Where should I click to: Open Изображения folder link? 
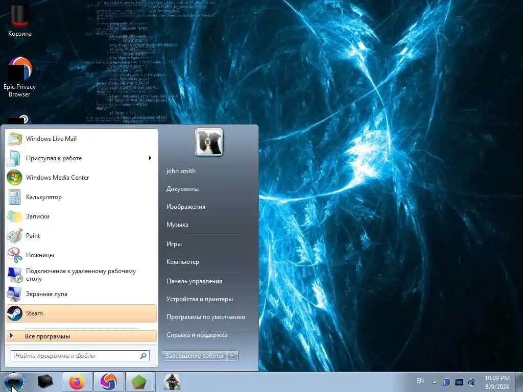(186, 207)
